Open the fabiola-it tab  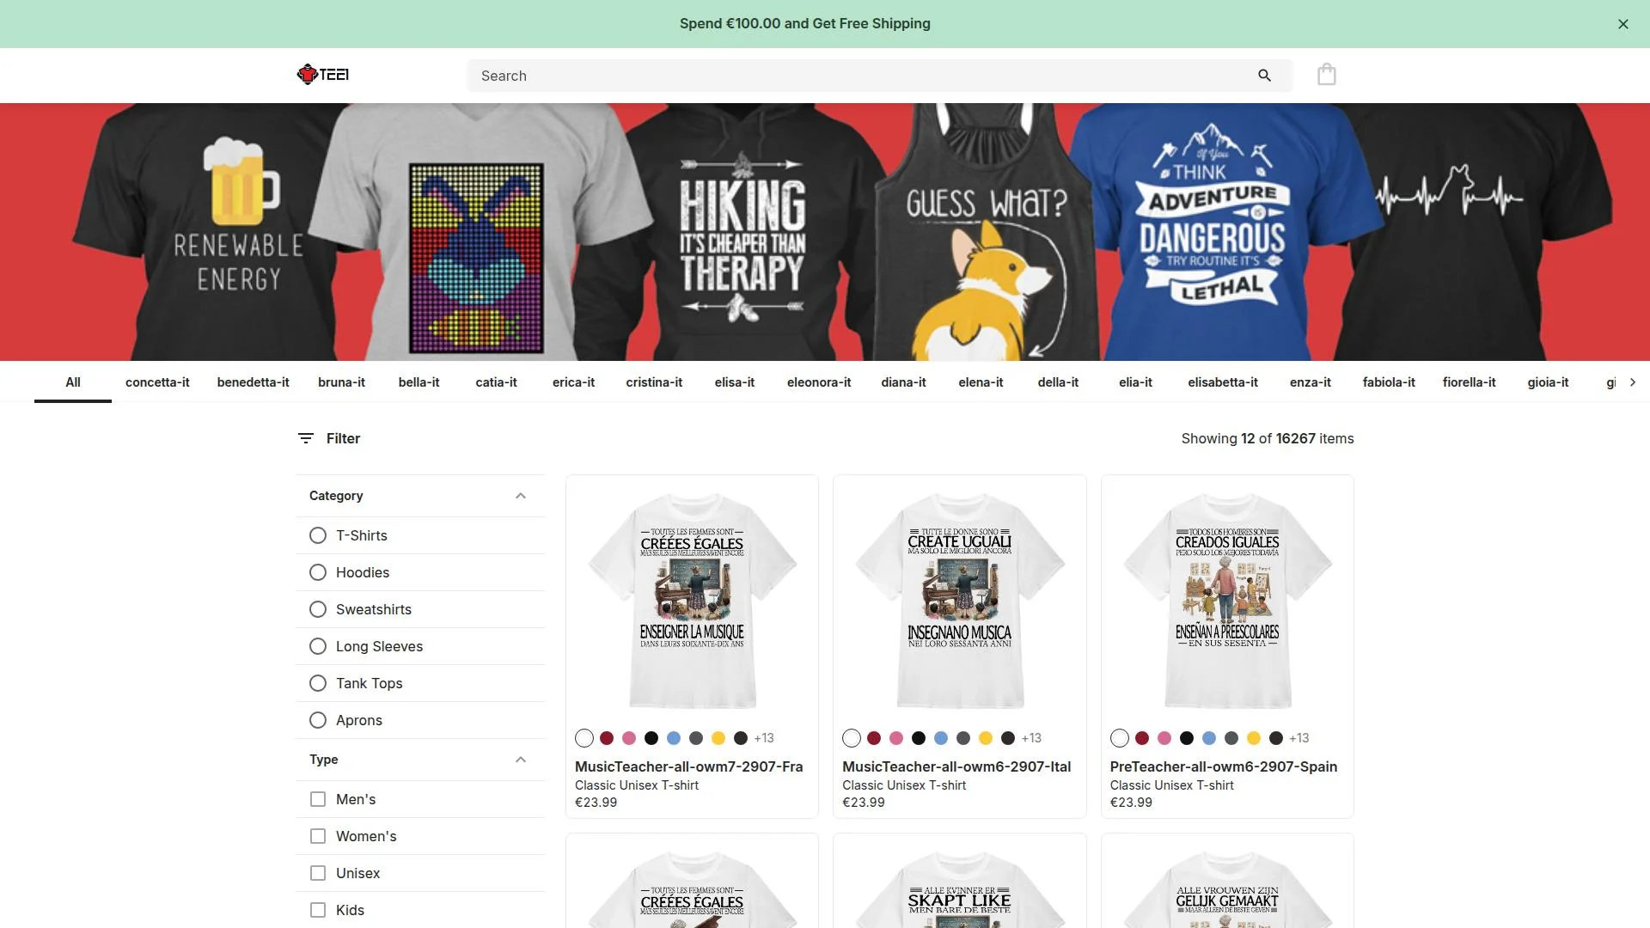click(x=1389, y=382)
